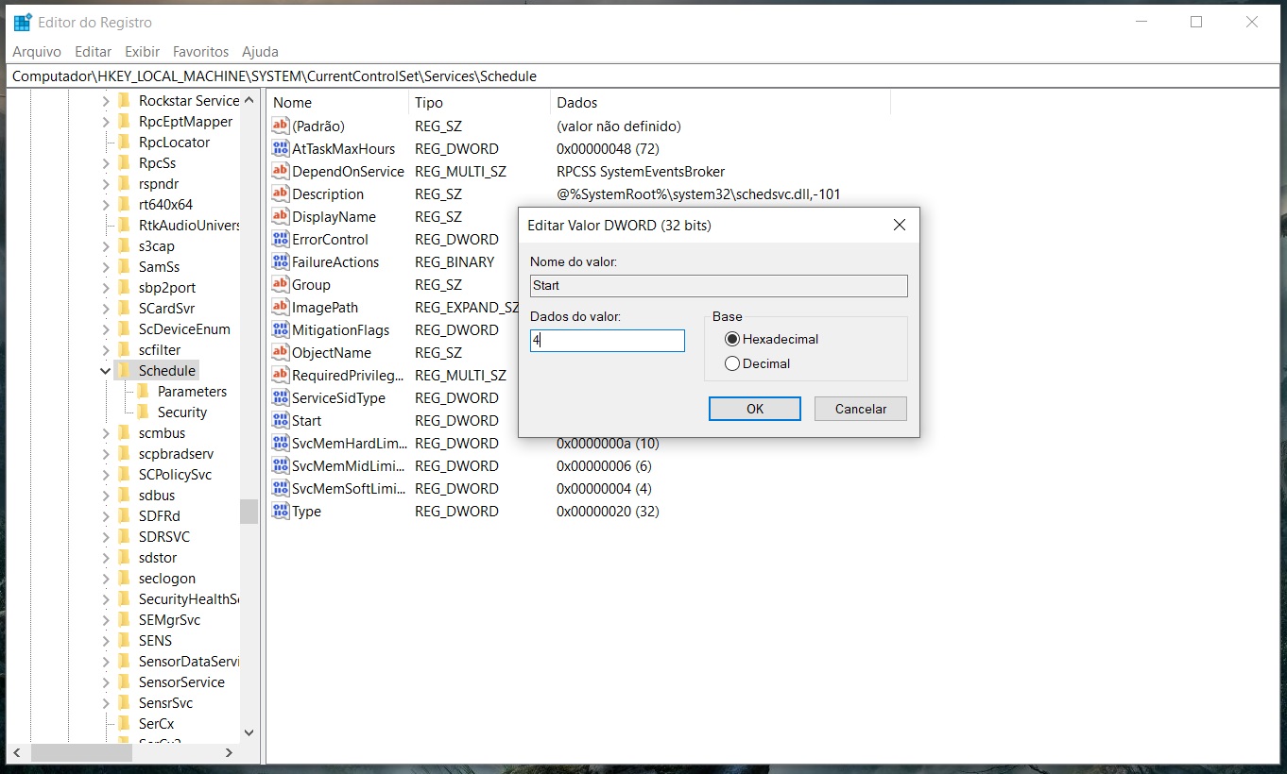Image resolution: width=1287 pixels, height=774 pixels.
Task: Expand the RpcSs key node
Action: [x=105, y=163]
